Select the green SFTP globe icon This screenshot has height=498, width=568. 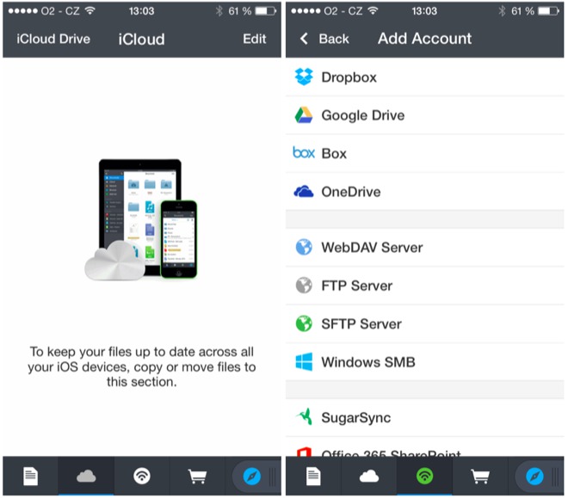click(x=304, y=323)
